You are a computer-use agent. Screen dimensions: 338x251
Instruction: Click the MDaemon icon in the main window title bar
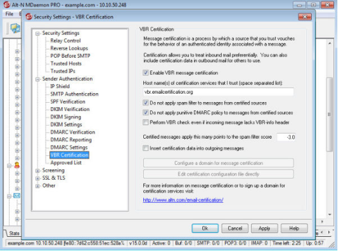point(6,4)
